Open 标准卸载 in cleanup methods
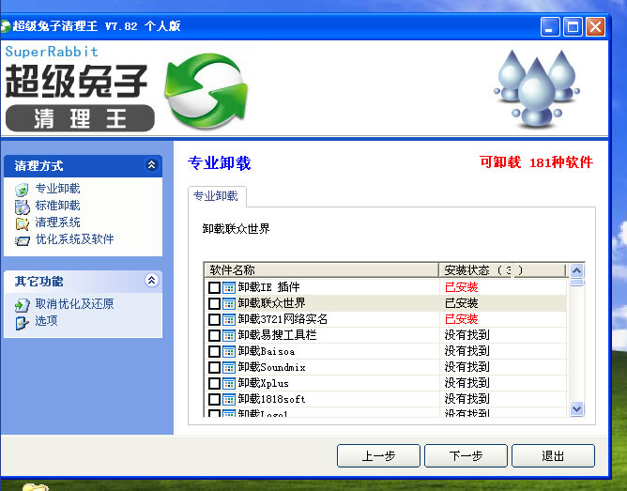This screenshot has width=627, height=491. coord(57,205)
